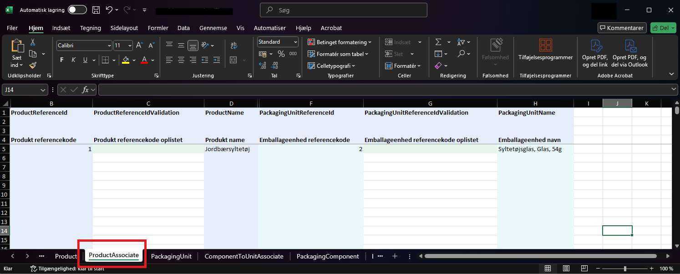Click Opret PDF, og del link
The image size is (680, 274).
[595, 53]
